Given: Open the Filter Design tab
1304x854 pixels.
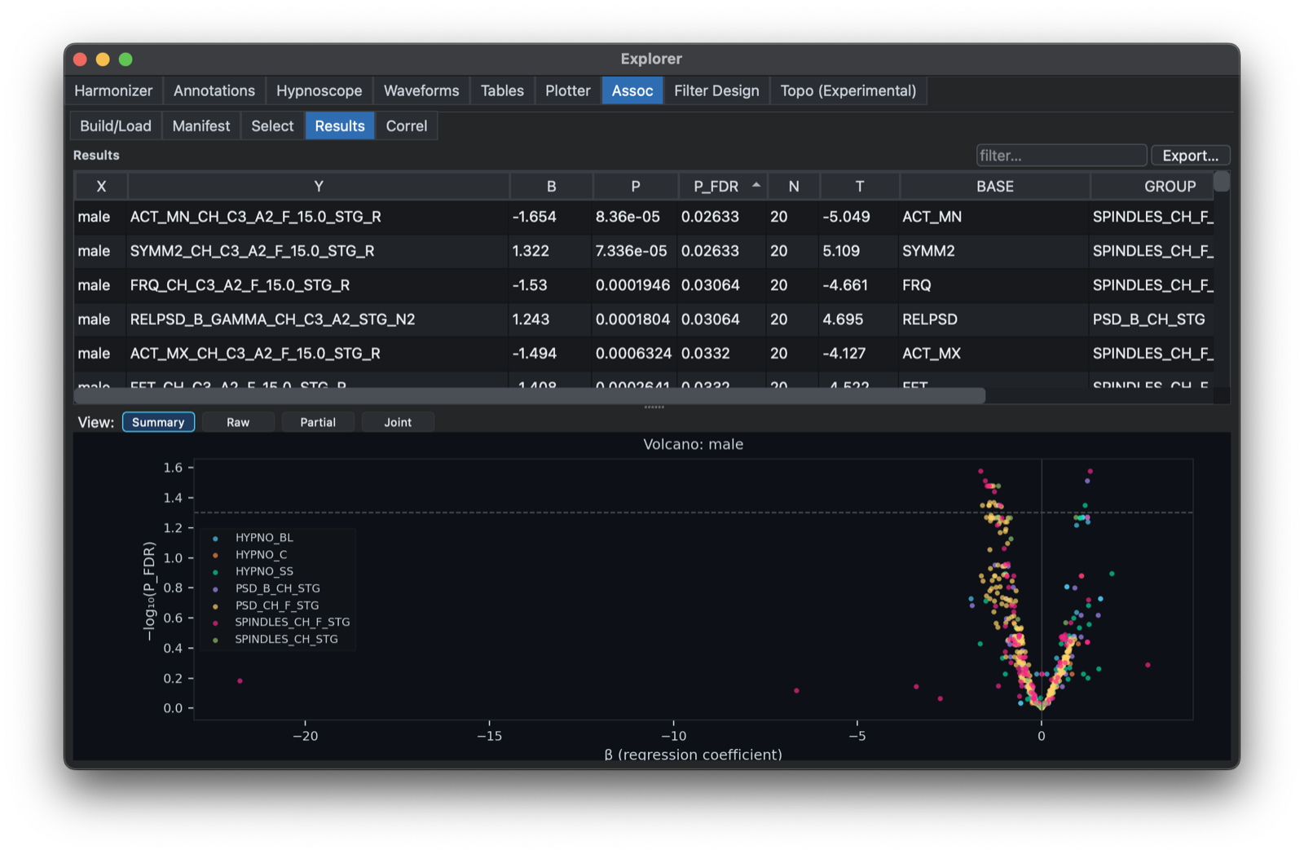Looking at the screenshot, I should click(x=716, y=90).
